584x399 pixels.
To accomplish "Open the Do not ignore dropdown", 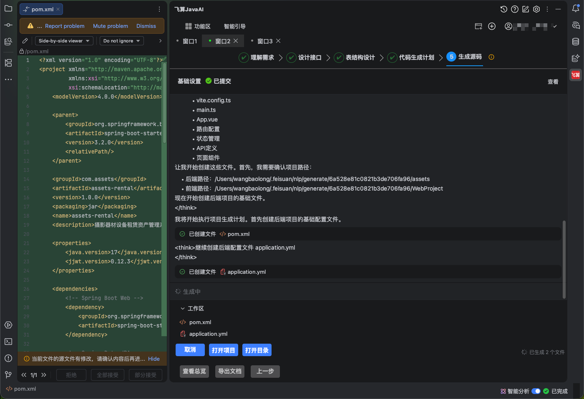I will click(x=122, y=41).
